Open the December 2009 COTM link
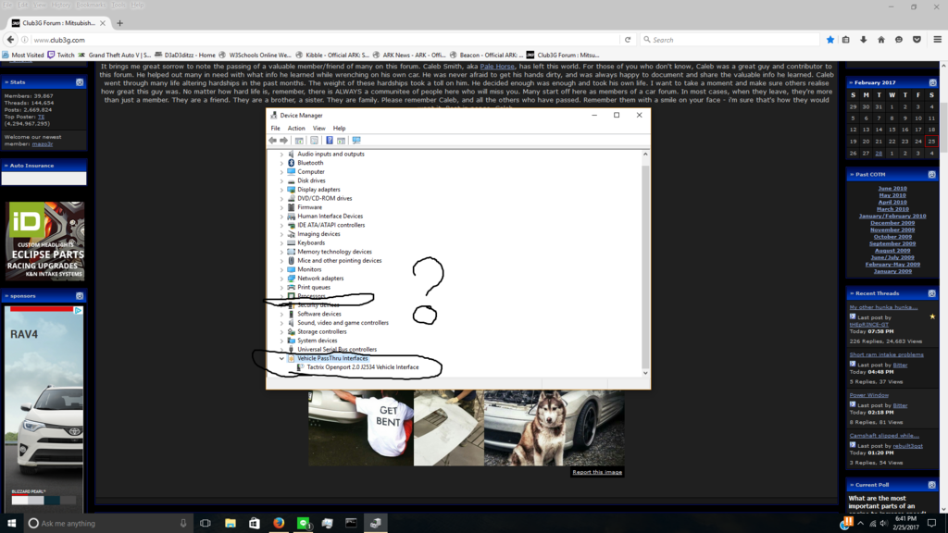The image size is (948, 533). [x=892, y=223]
